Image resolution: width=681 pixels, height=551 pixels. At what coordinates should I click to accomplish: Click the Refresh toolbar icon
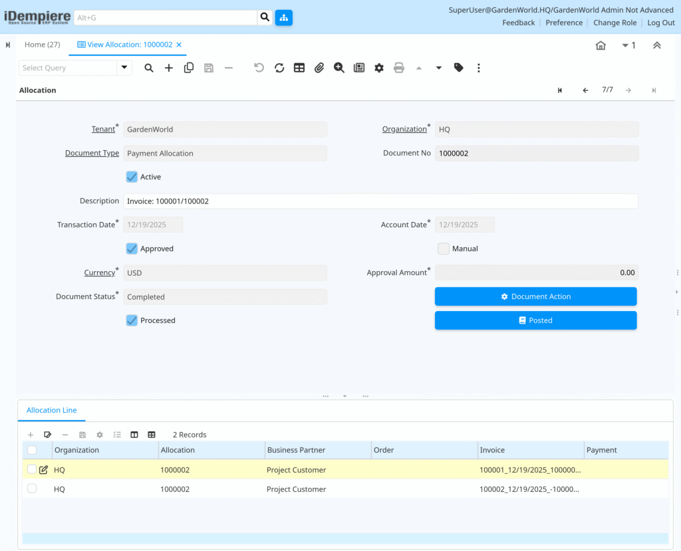click(279, 68)
